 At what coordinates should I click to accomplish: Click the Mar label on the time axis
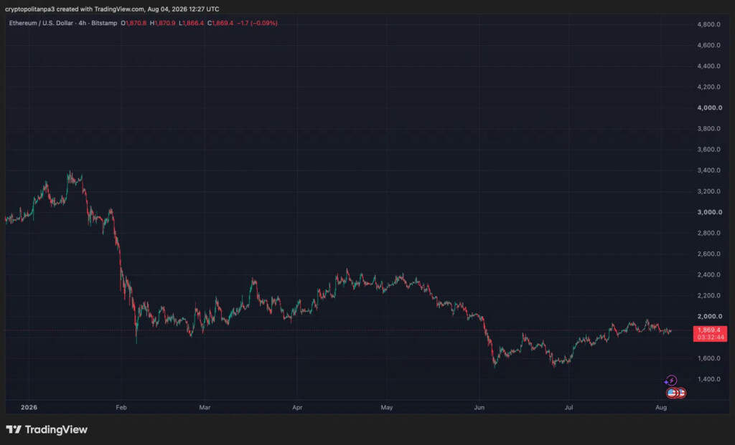coord(205,408)
